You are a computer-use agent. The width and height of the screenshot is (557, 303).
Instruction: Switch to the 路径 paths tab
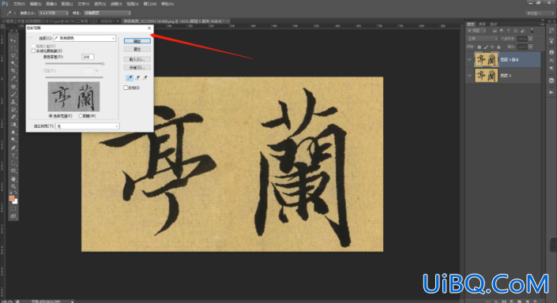[493, 24]
